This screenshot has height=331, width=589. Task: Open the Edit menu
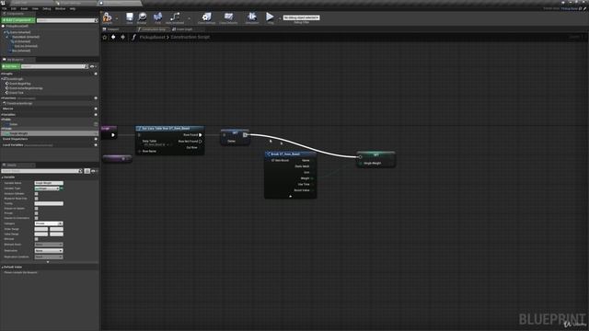14,8
